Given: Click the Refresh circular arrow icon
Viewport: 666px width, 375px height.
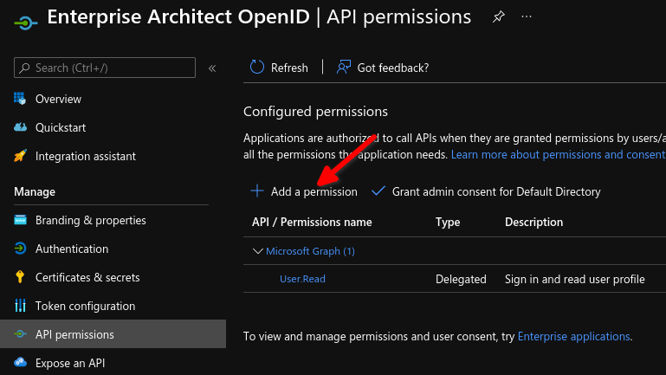Looking at the screenshot, I should coord(257,67).
